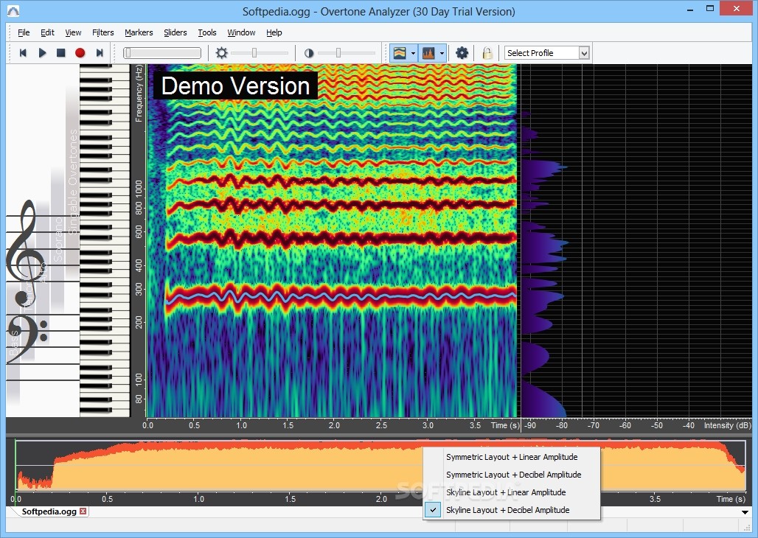Open spectrogram view dropdown arrow
The width and height of the screenshot is (758, 538).
tap(414, 53)
